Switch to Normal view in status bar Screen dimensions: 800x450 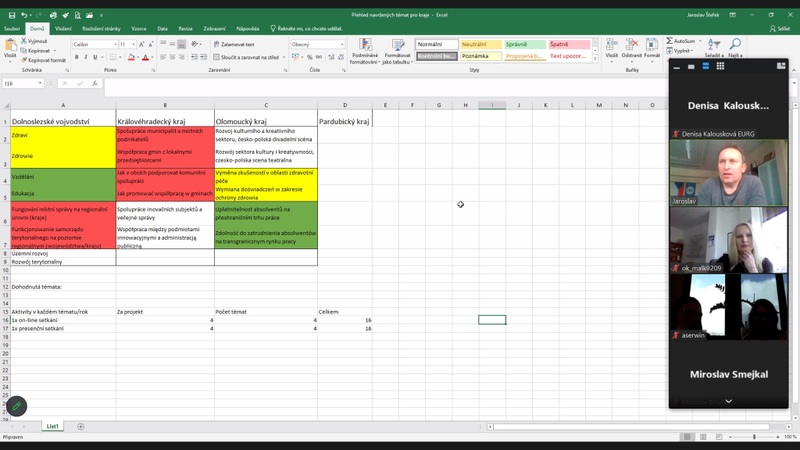[687, 437]
